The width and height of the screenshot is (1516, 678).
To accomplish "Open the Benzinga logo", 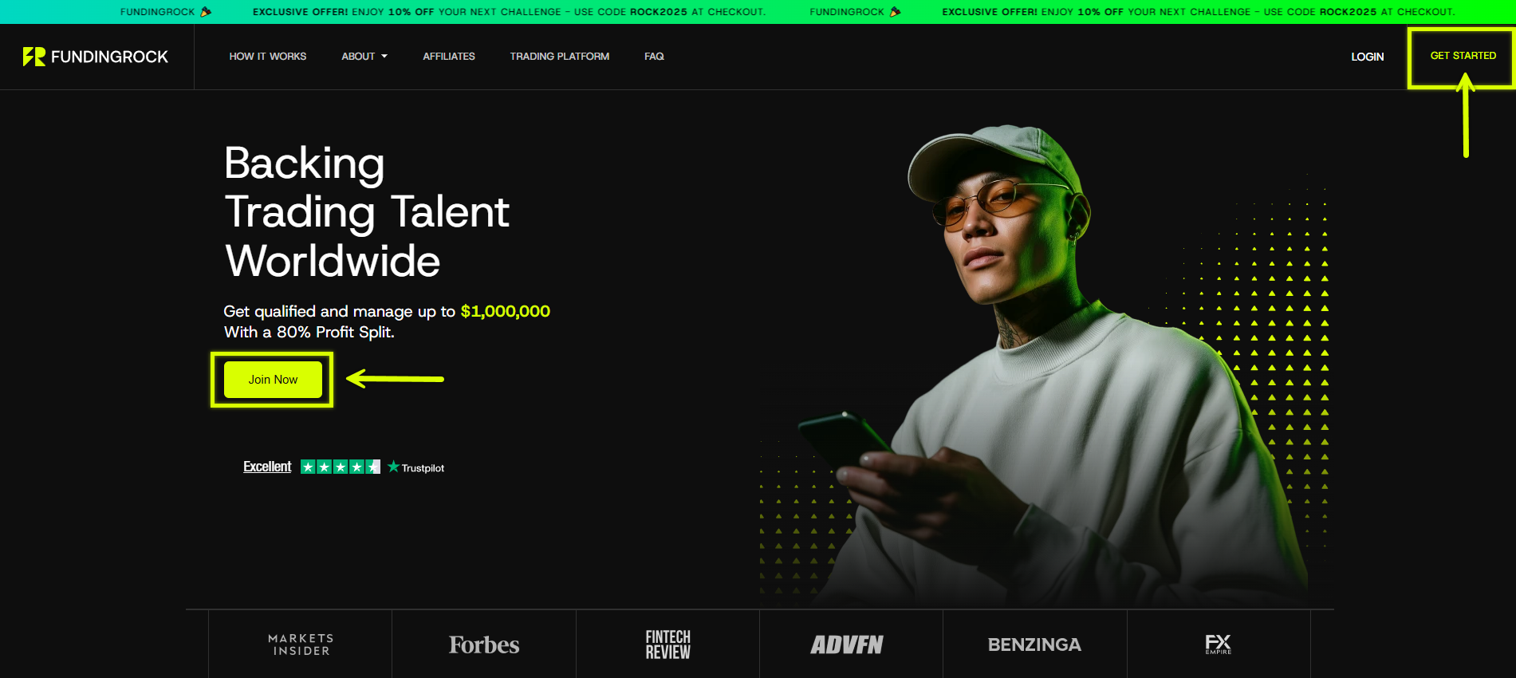I will click(1034, 644).
